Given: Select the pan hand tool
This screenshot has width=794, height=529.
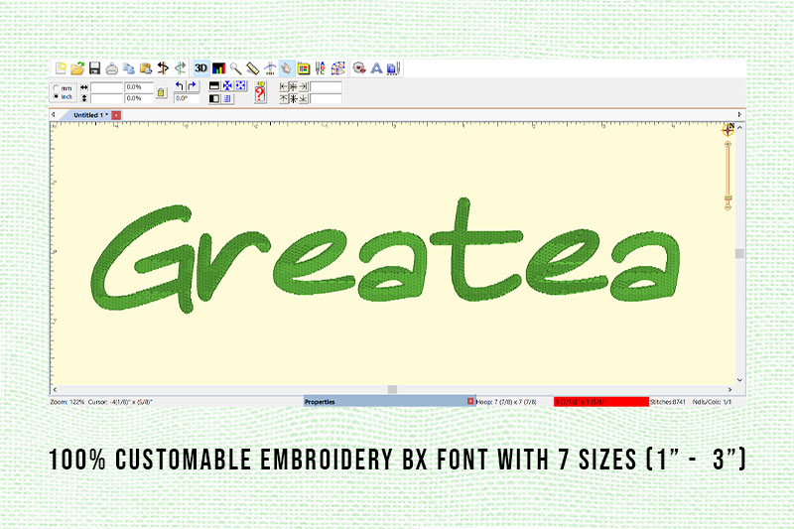Looking at the screenshot, I should click(x=287, y=68).
